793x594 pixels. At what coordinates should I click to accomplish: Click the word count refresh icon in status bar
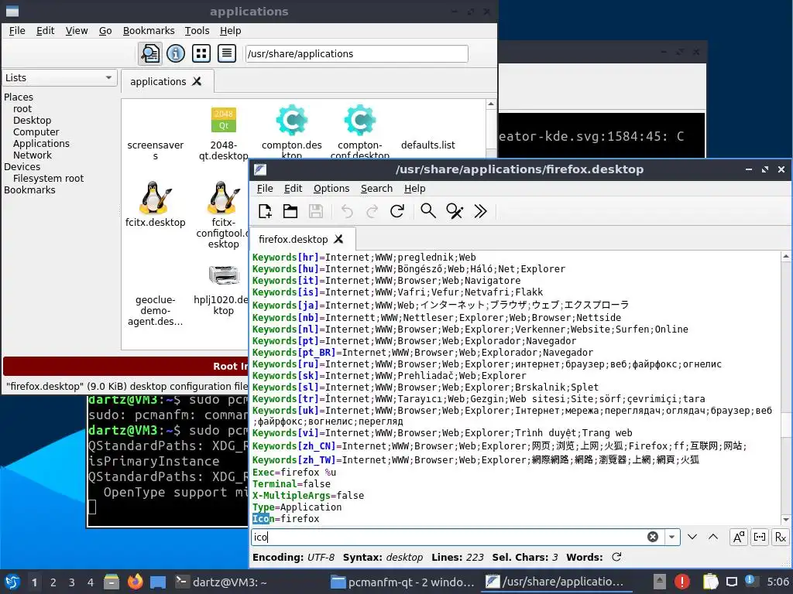click(616, 557)
